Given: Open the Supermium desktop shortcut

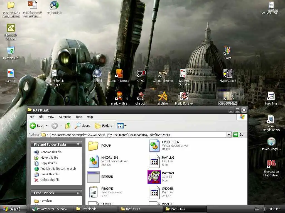Looking at the screenshot, I should (x=54, y=7).
